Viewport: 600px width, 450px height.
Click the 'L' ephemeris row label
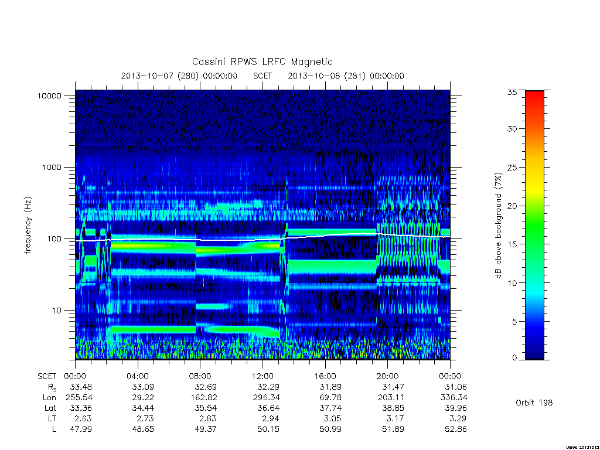54,429
